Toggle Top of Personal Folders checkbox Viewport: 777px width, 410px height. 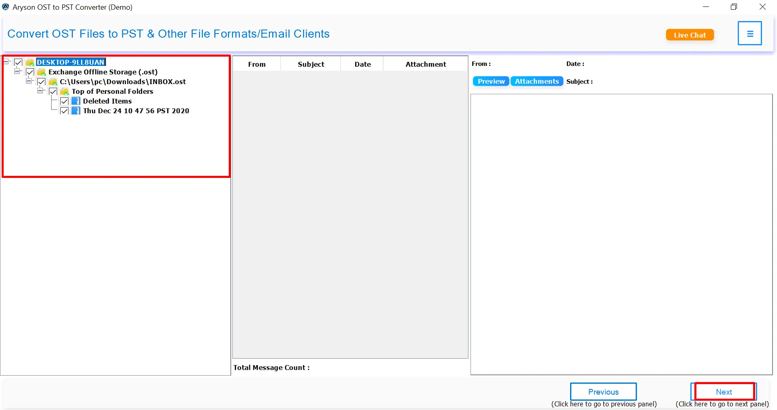pos(53,91)
